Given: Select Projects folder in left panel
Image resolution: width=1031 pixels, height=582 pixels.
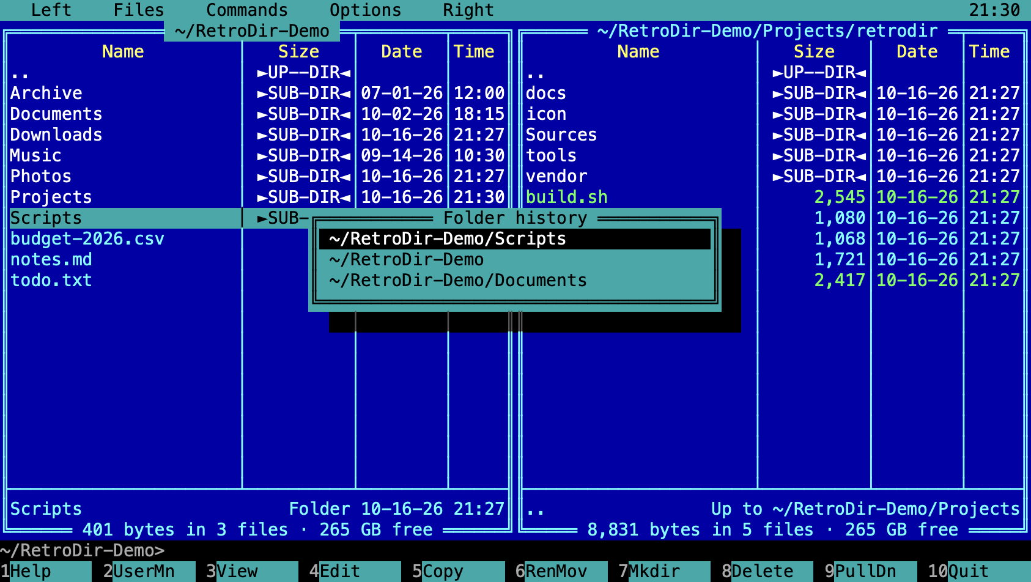Looking at the screenshot, I should [257, 197].
